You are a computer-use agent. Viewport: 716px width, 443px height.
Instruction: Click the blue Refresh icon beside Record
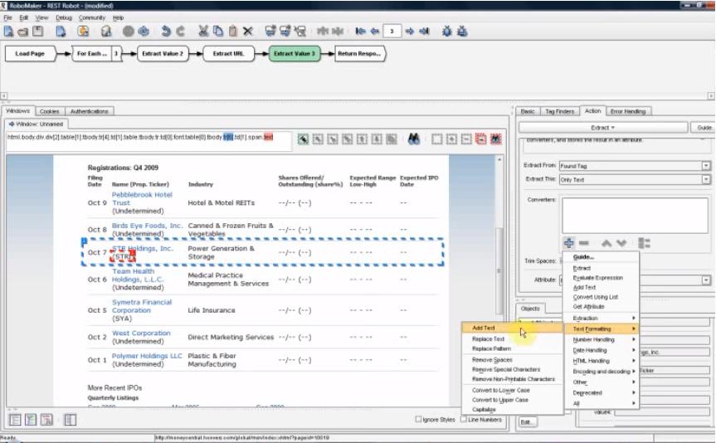coord(144,32)
